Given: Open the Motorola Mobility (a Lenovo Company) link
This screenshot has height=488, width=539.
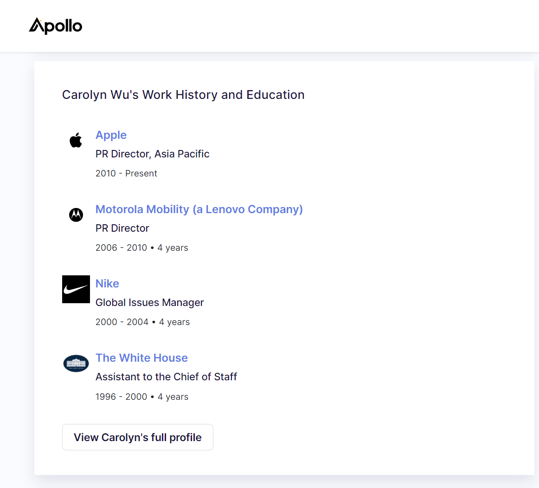Looking at the screenshot, I should (199, 209).
